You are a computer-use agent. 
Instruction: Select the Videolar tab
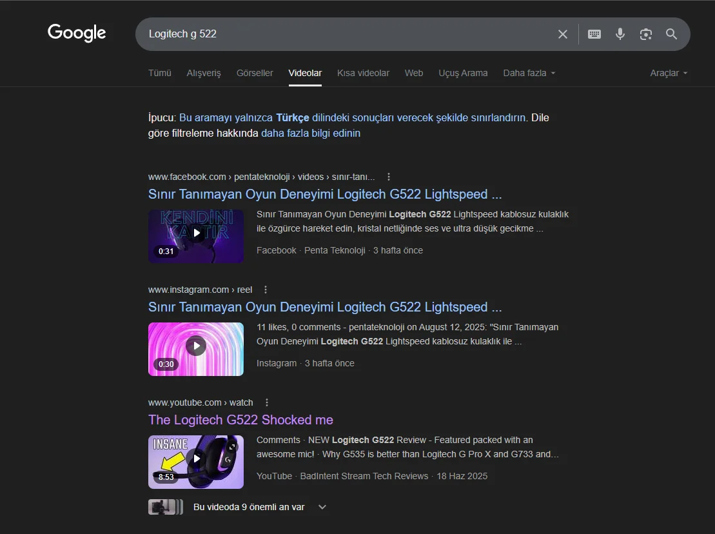(x=305, y=73)
